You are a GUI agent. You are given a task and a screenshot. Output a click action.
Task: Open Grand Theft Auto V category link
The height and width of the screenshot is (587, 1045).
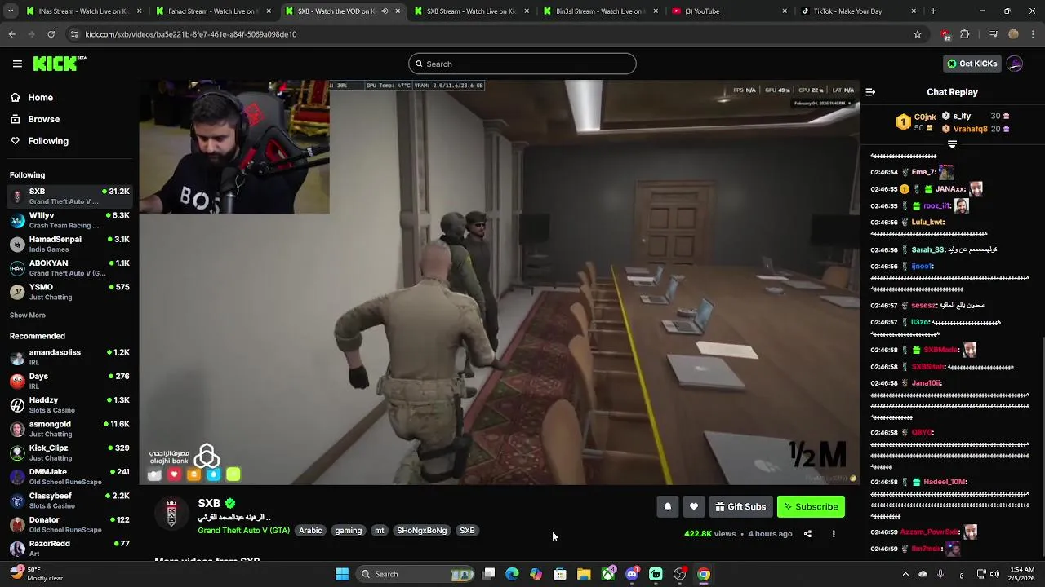click(243, 531)
